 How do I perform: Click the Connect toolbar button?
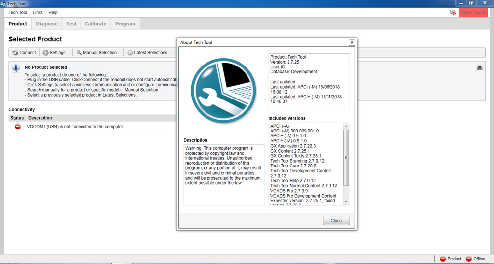tap(24, 53)
